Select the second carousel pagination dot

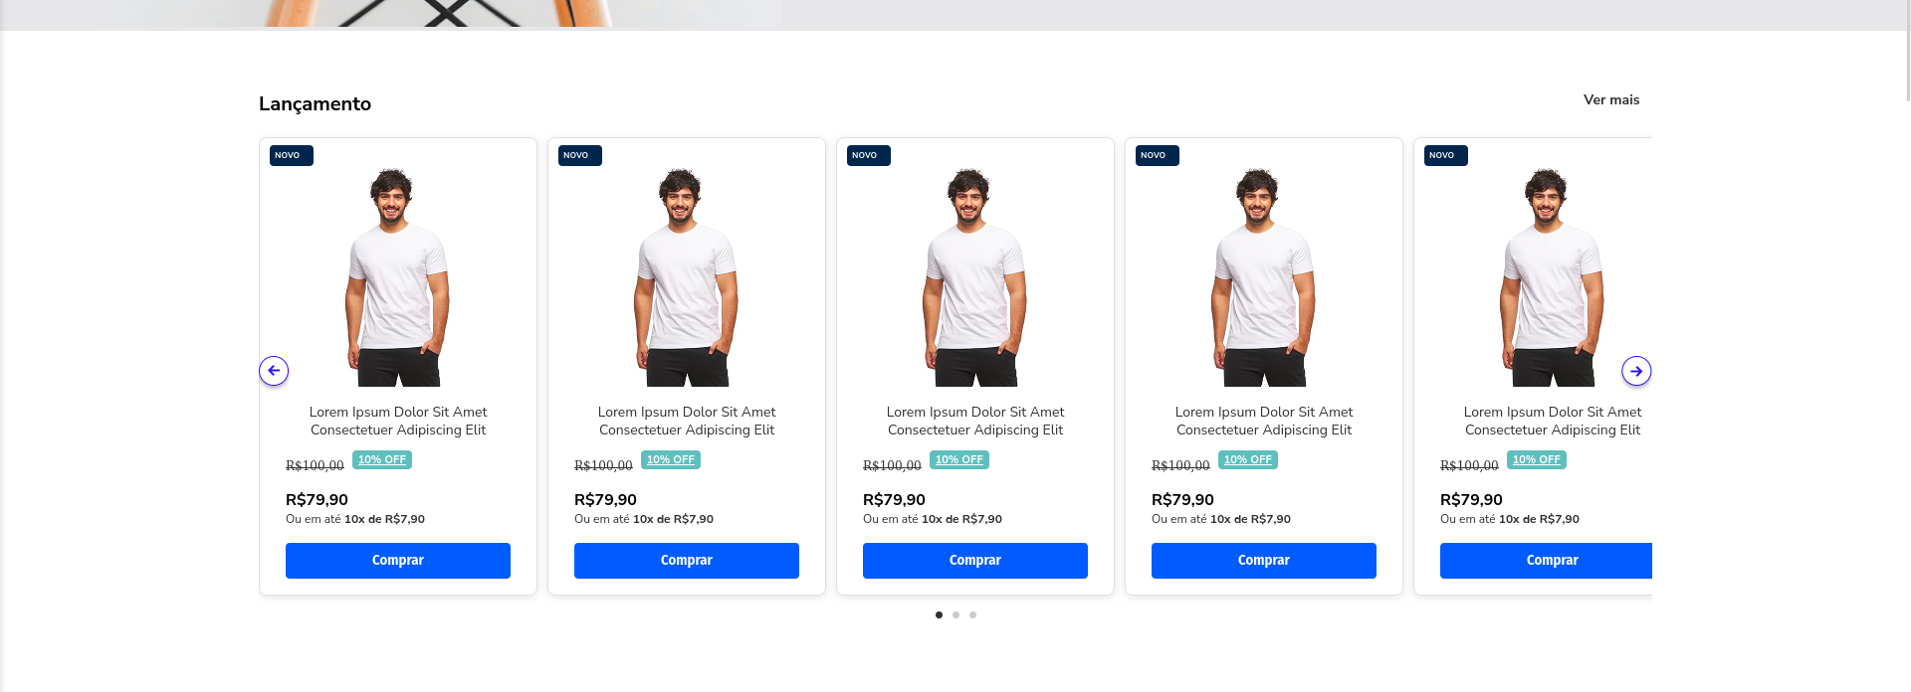[x=955, y=614]
